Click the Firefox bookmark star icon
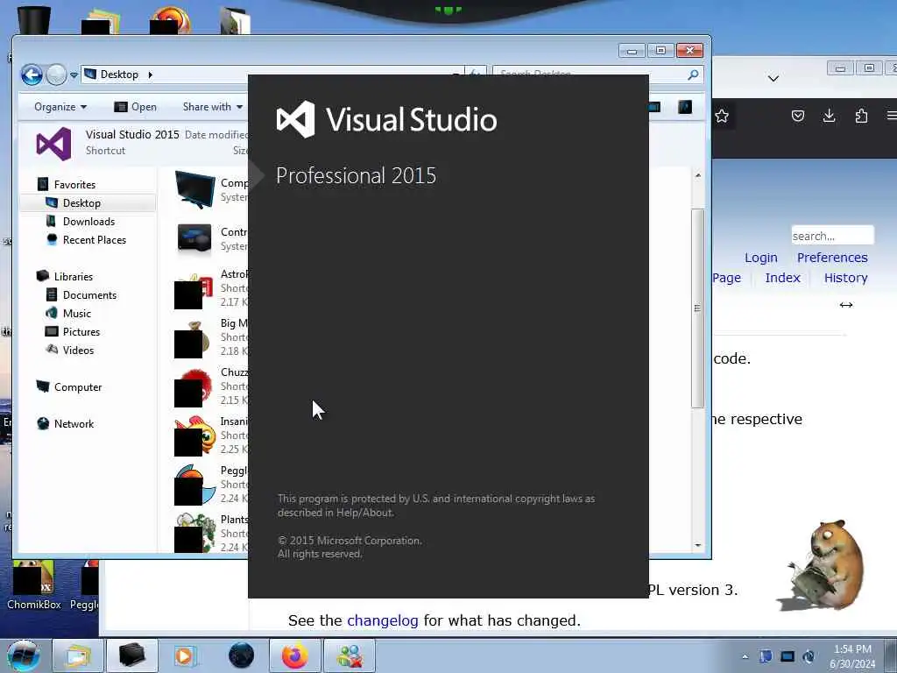 (x=722, y=117)
